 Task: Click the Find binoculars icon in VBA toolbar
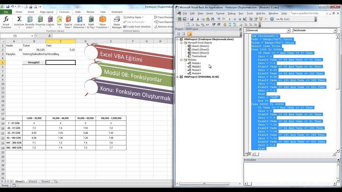click(212, 19)
